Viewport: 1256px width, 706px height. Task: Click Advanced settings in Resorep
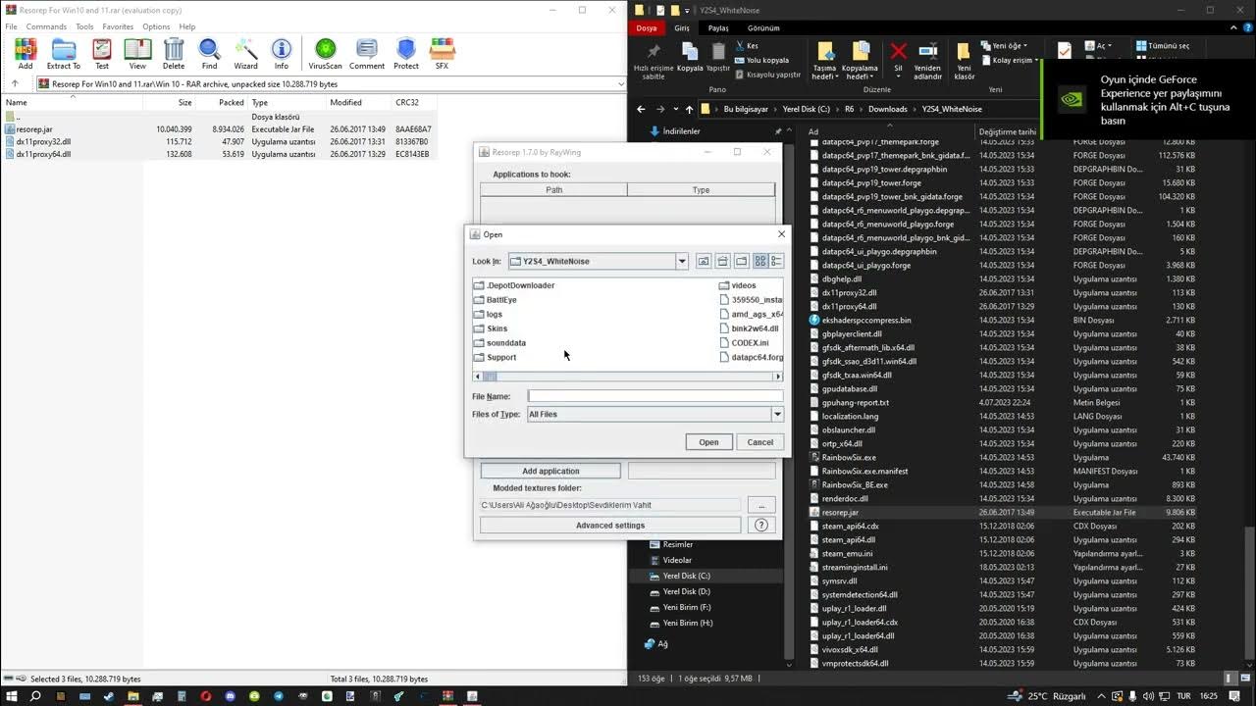click(610, 526)
